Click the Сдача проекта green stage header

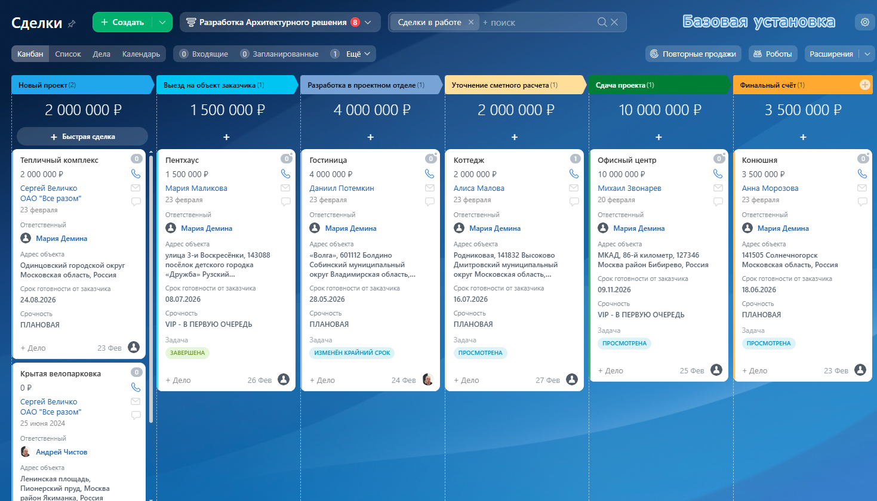tap(660, 85)
